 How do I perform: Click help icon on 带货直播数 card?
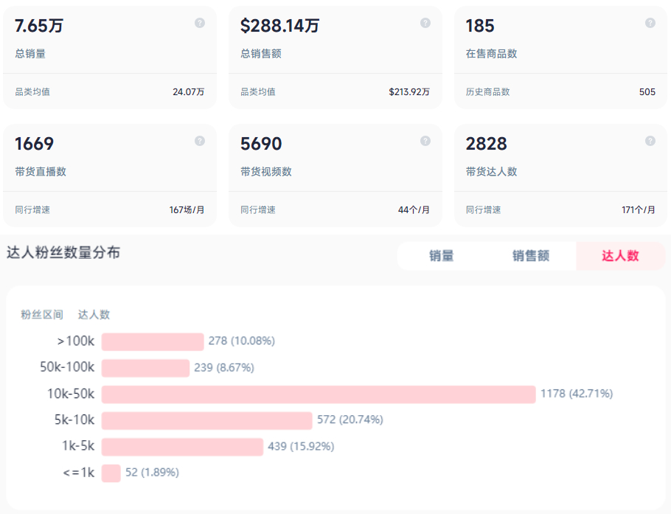click(x=200, y=141)
